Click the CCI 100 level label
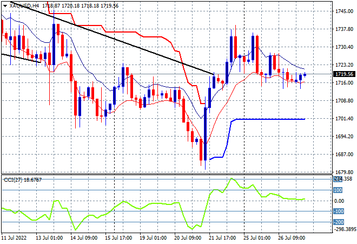This screenshot has height=244, width=357. coord(338,190)
